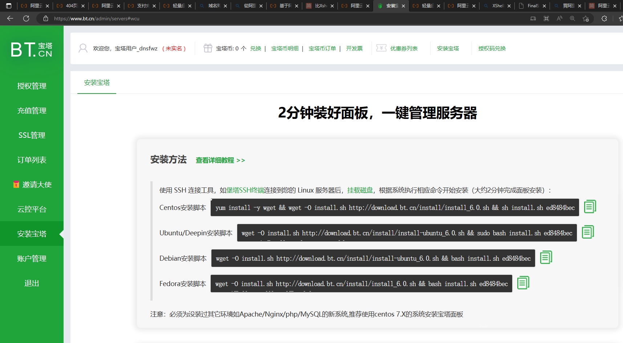Open 云控平台 in sidebar

[32, 209]
